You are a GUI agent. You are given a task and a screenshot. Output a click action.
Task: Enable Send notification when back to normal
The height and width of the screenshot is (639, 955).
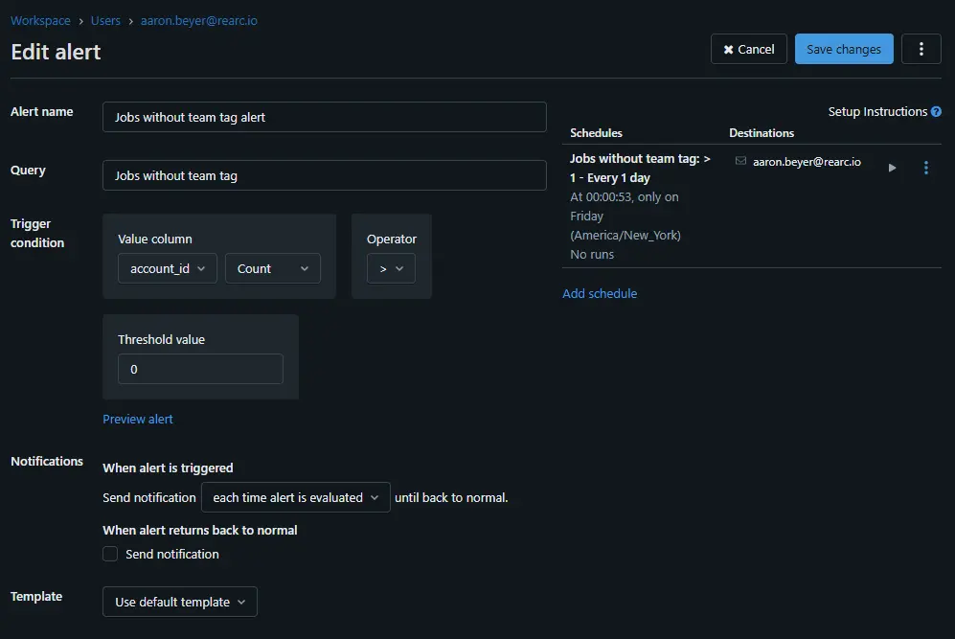point(110,554)
